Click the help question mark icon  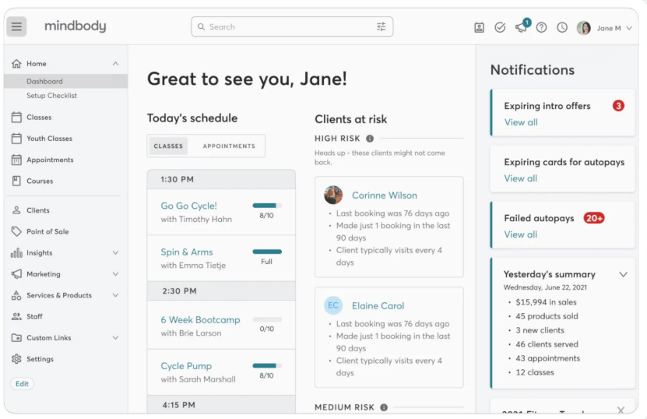click(541, 27)
